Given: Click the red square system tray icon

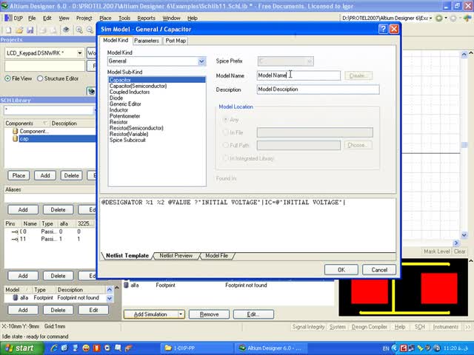Looking at the screenshot, I should [403, 348].
